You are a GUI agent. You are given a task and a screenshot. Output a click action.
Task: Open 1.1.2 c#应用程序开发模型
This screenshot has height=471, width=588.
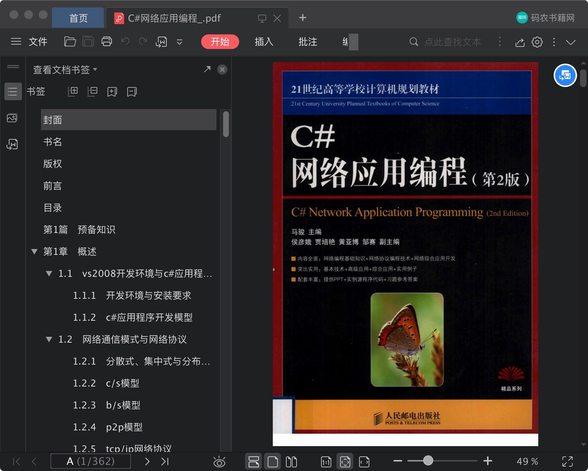pos(133,317)
